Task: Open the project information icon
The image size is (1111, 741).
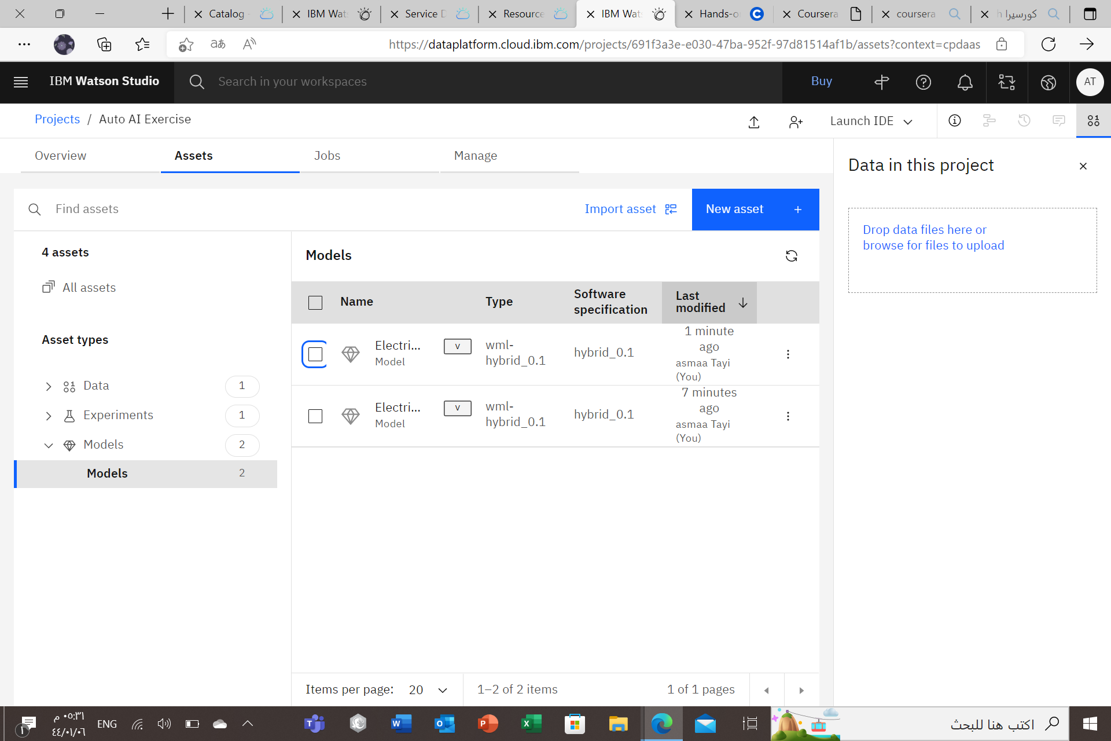Action: pyautogui.click(x=954, y=121)
